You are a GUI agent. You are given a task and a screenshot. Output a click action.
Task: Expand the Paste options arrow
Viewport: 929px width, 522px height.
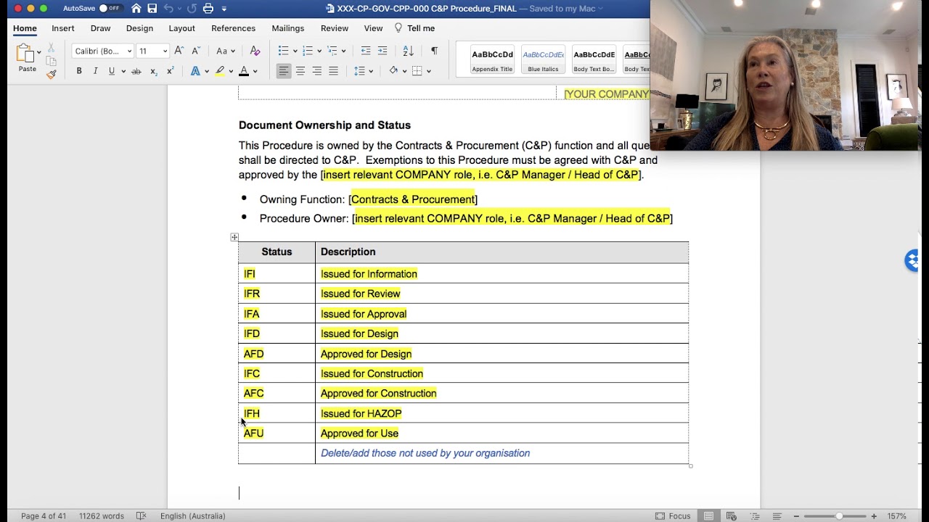[x=38, y=52]
